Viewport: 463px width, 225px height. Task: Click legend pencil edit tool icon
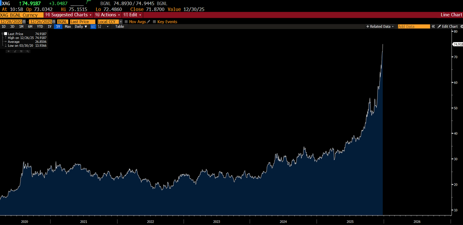(15, 51)
